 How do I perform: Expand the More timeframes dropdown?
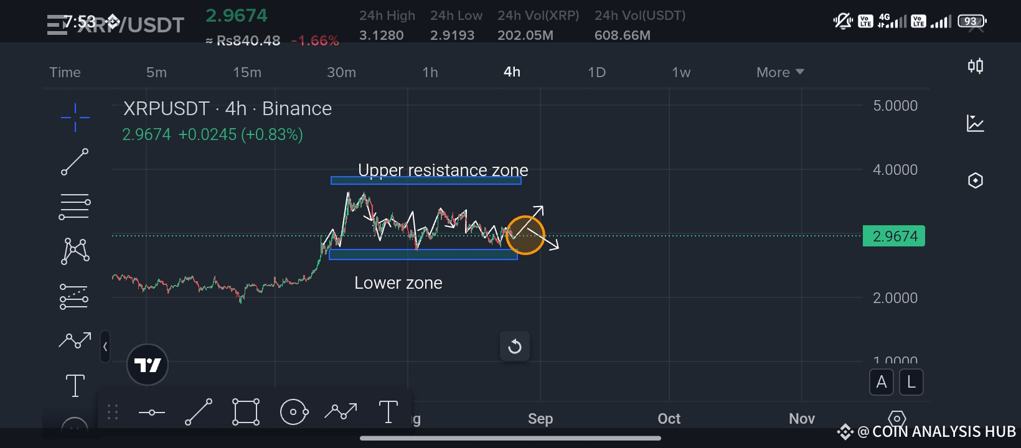pyautogui.click(x=780, y=72)
